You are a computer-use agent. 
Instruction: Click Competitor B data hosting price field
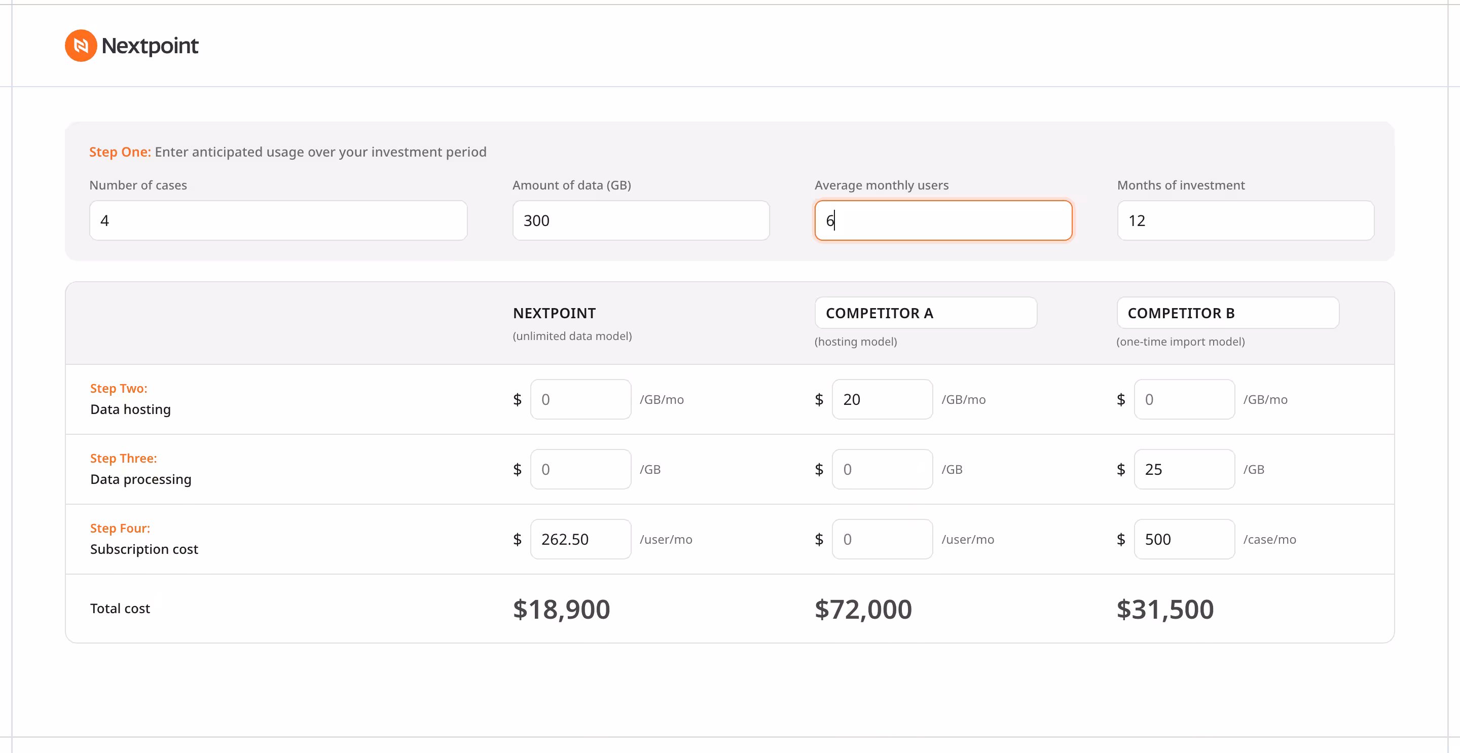(x=1184, y=399)
